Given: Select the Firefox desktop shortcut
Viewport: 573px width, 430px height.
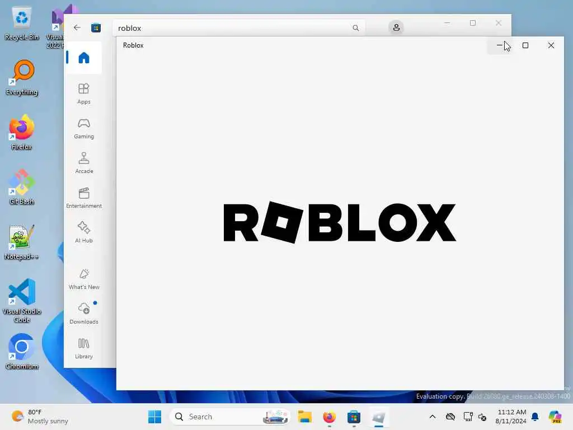Looking at the screenshot, I should coord(22,132).
